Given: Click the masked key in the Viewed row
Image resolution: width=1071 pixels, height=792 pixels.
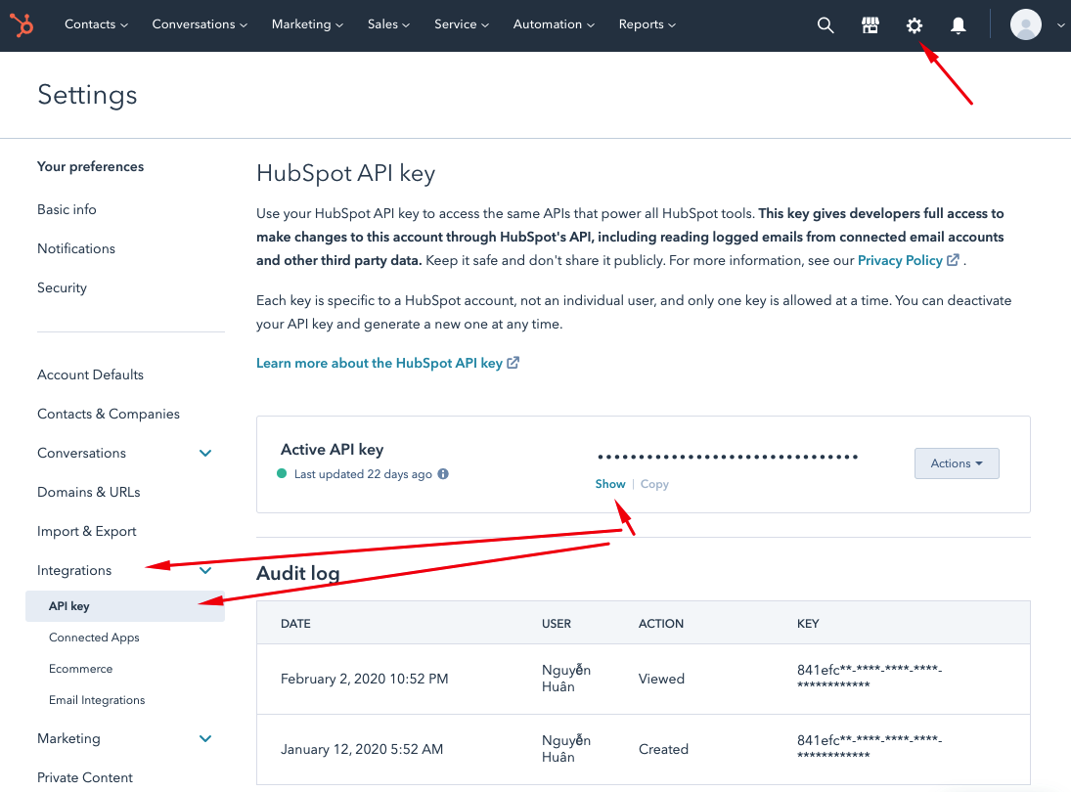Looking at the screenshot, I should coord(869,677).
